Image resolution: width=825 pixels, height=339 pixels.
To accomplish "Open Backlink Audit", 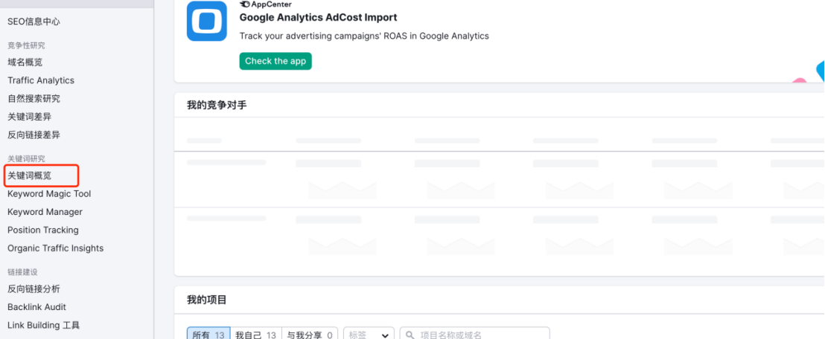I will click(x=36, y=307).
